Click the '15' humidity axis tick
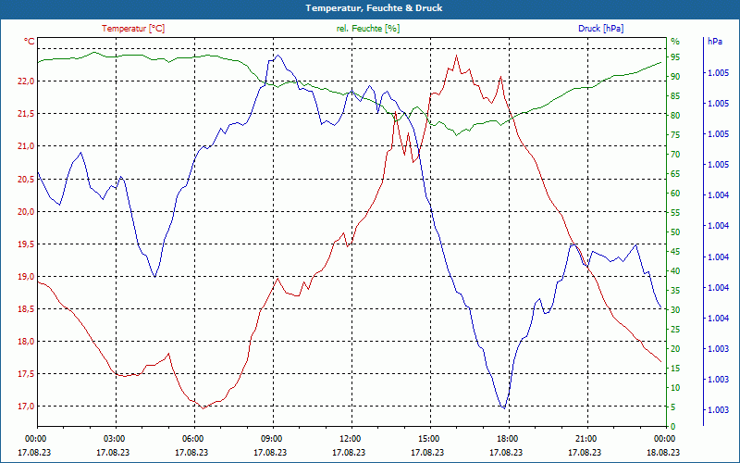740x463 pixels. [675, 368]
